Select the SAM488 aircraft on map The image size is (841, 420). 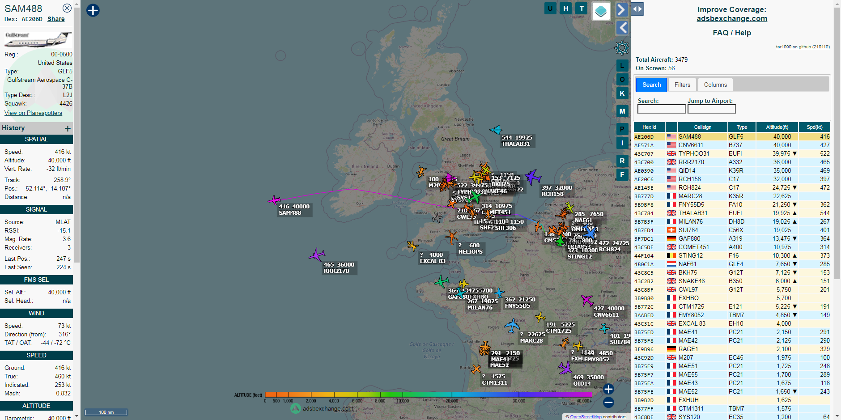coord(274,200)
